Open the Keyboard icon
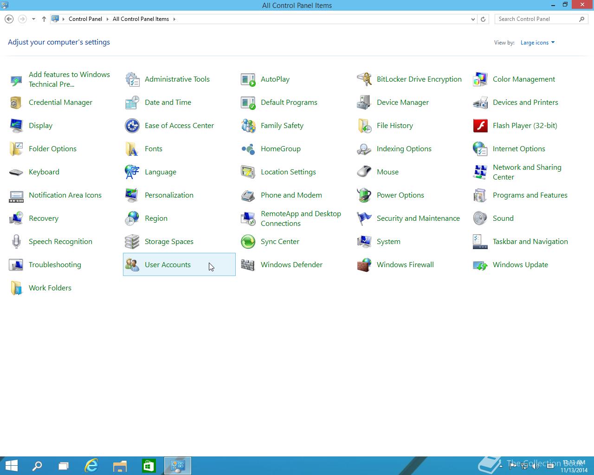Image resolution: width=594 pixels, height=475 pixels. (x=16, y=172)
